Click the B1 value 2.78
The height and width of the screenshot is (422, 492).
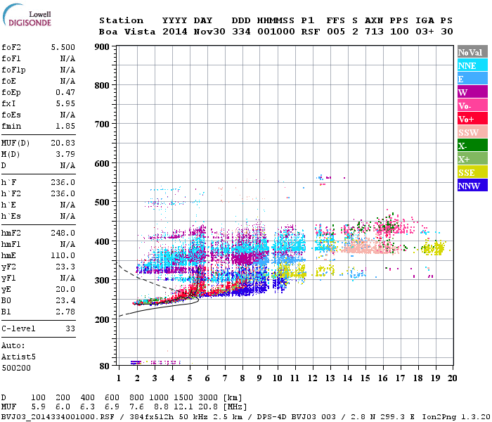pyautogui.click(x=65, y=312)
